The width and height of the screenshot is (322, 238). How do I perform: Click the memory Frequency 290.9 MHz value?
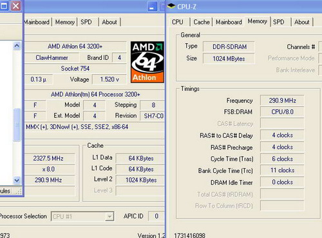click(x=282, y=101)
